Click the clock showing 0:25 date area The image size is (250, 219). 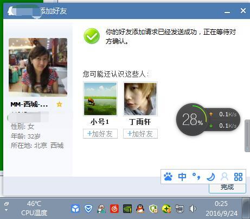[221, 209]
